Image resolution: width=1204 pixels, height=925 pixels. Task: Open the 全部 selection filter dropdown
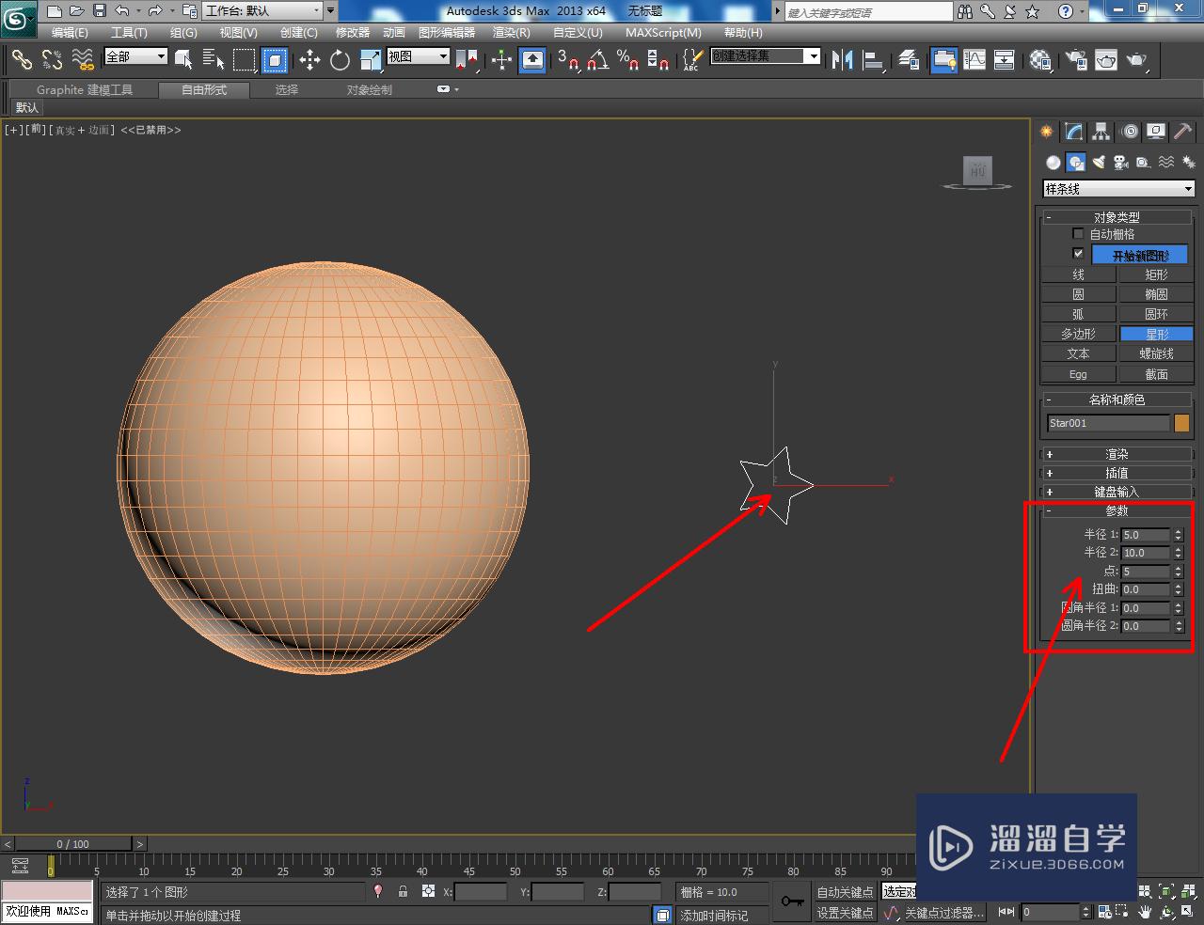(135, 56)
